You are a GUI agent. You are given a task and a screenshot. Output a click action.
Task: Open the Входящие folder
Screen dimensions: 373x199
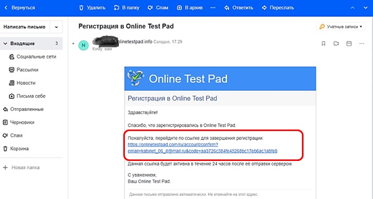tap(31, 43)
